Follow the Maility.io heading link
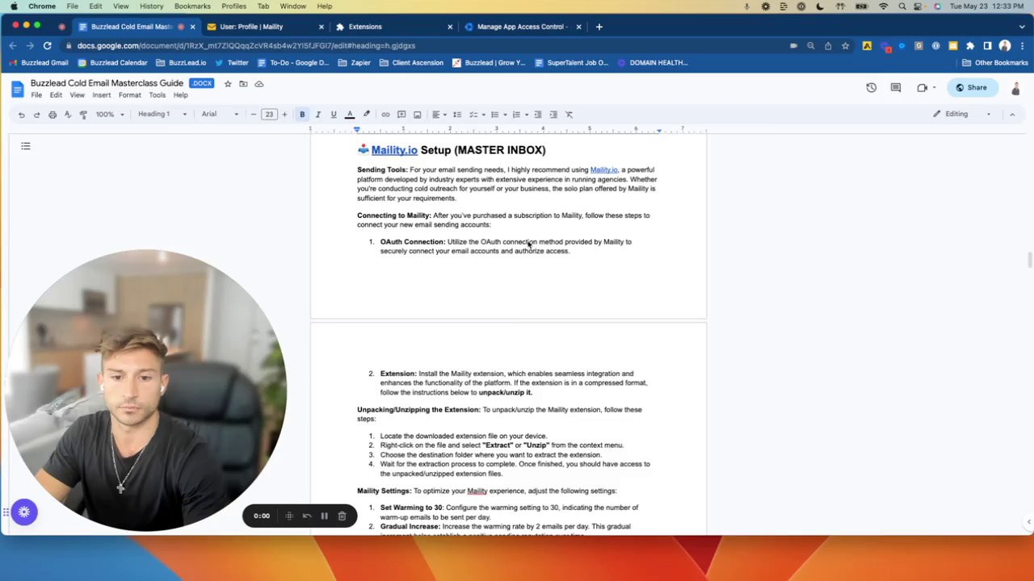The width and height of the screenshot is (1034, 581). (394, 150)
